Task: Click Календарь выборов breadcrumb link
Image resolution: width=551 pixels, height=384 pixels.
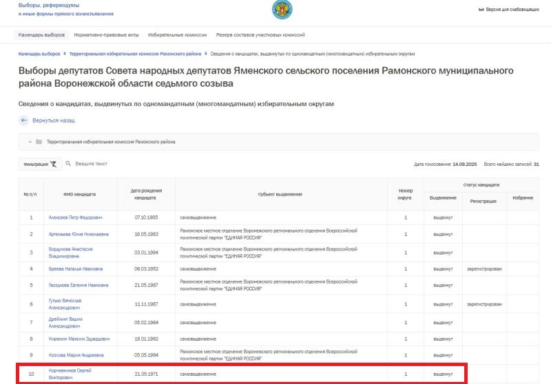Action: 39,54
